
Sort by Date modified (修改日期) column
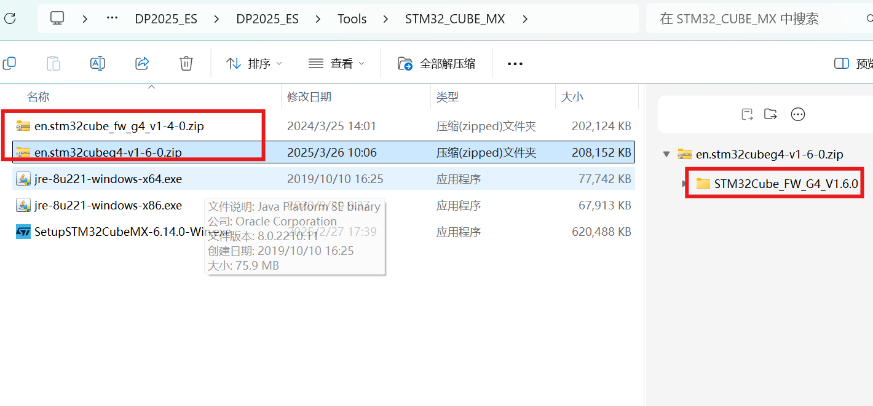(x=309, y=96)
